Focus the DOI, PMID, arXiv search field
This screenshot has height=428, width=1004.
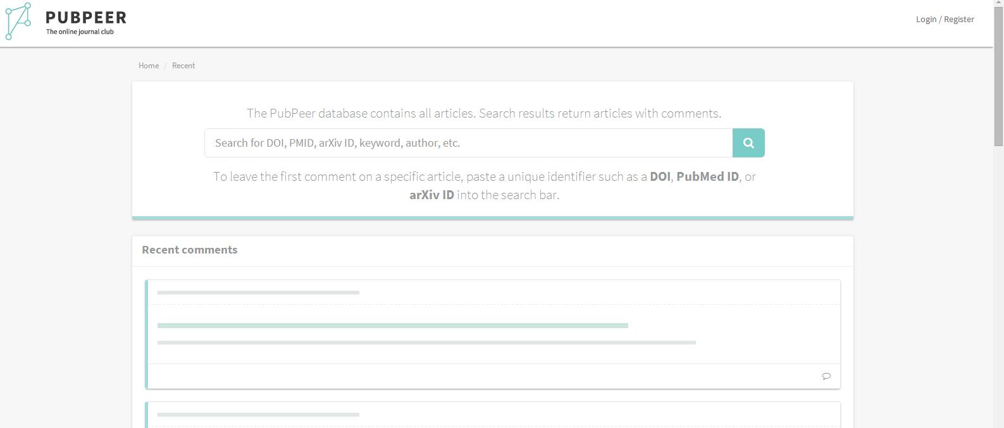click(468, 143)
